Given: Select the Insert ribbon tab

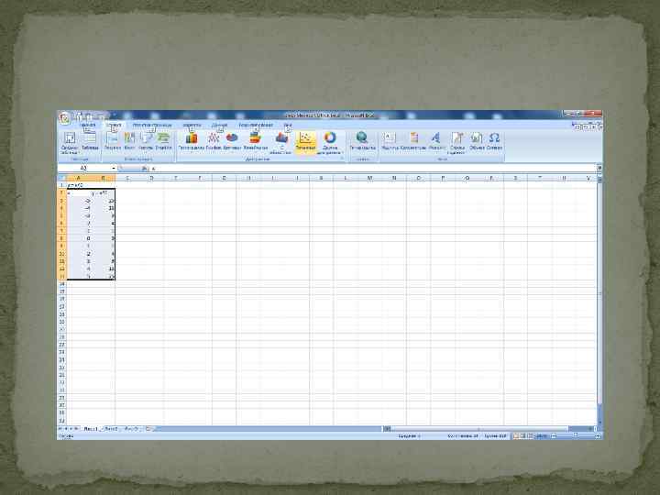Looking at the screenshot, I should tap(114, 125).
